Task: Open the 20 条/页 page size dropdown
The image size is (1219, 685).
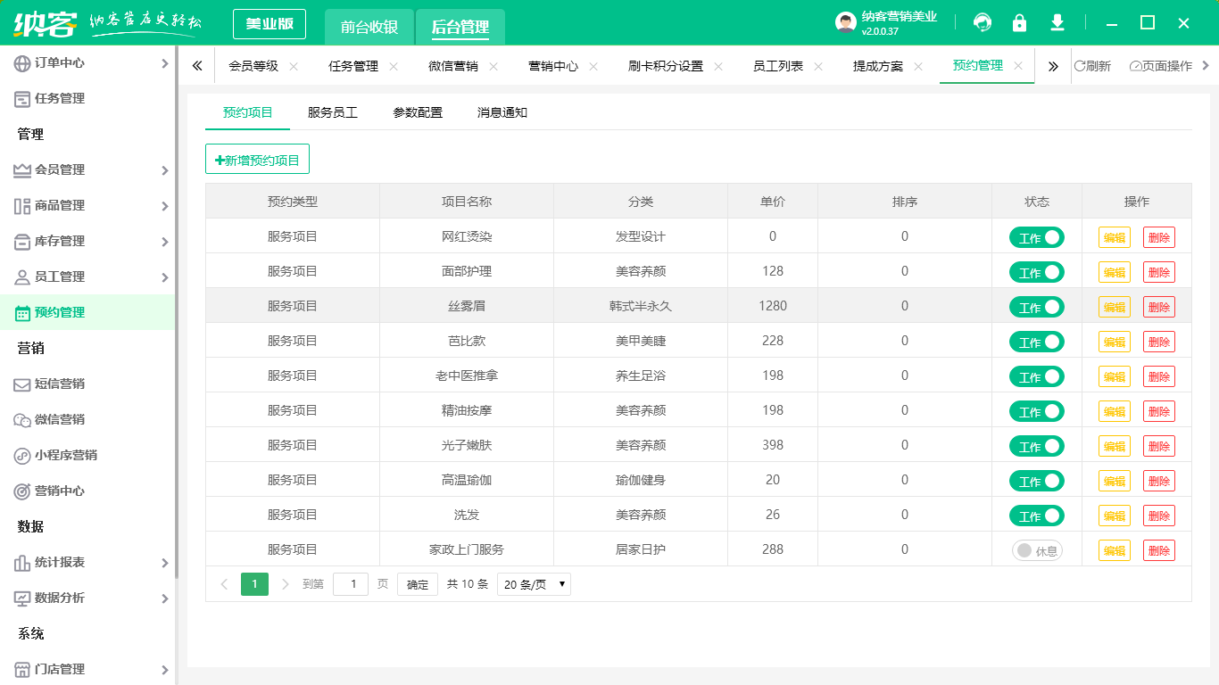Action: coord(534,583)
